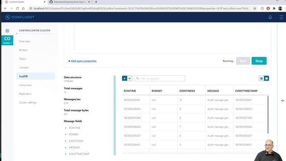Click the EVENTINDEX column header
Viewport: 286px width, 161px height.
[x=187, y=91]
